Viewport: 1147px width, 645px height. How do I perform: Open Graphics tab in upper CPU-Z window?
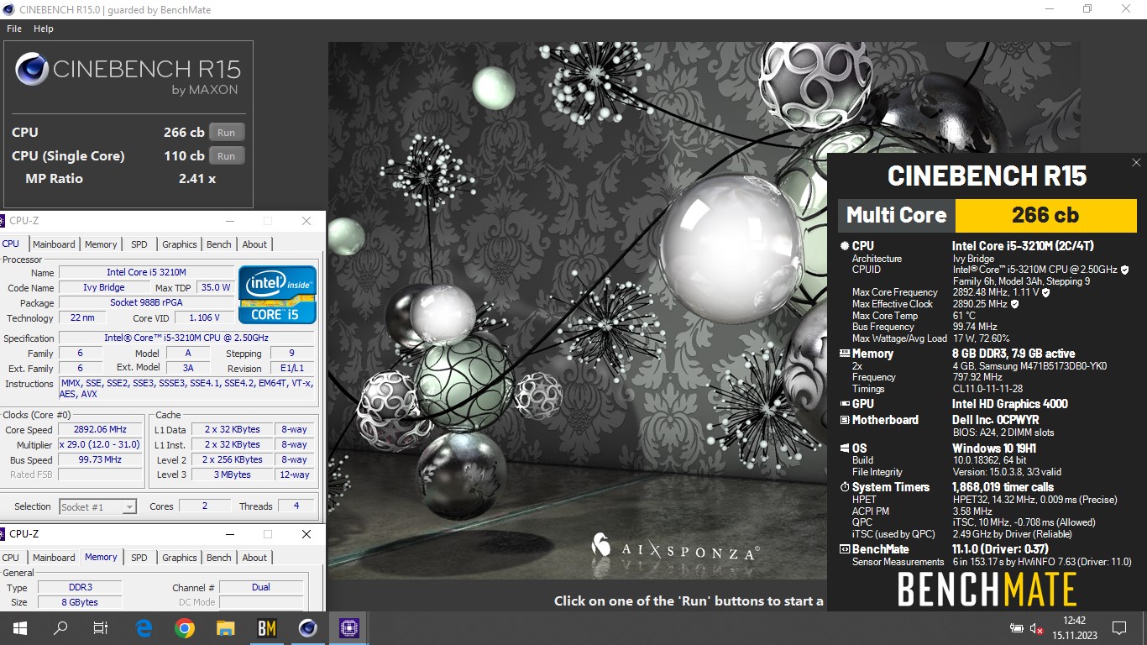pyautogui.click(x=180, y=244)
